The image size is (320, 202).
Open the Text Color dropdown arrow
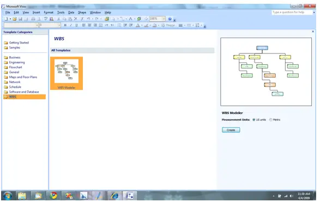(x=142, y=25)
